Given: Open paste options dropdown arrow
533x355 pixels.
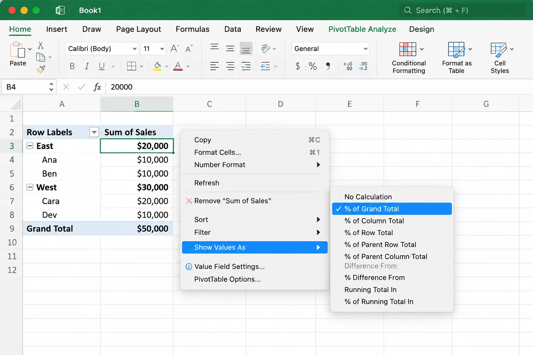Looking at the screenshot, I should coord(30,49).
